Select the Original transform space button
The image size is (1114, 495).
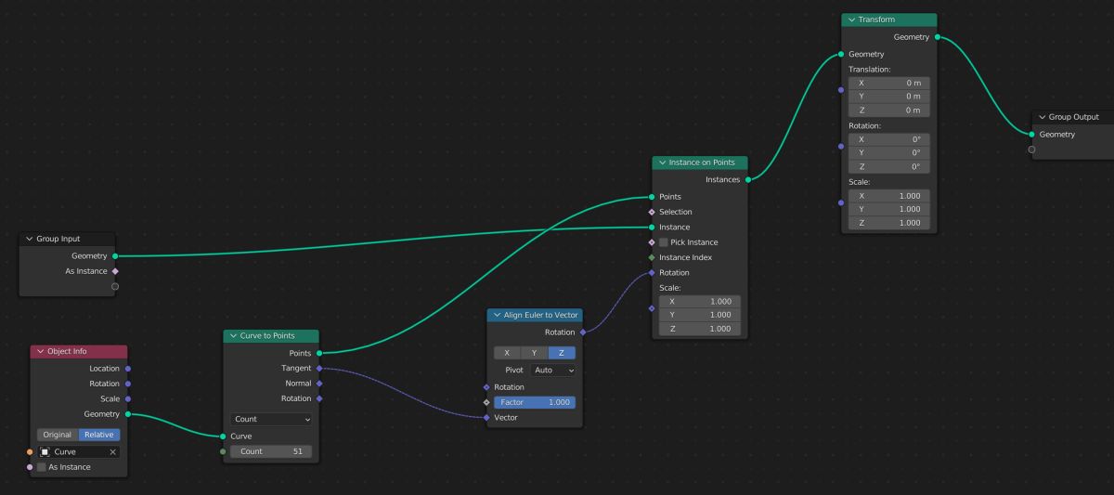coord(58,435)
